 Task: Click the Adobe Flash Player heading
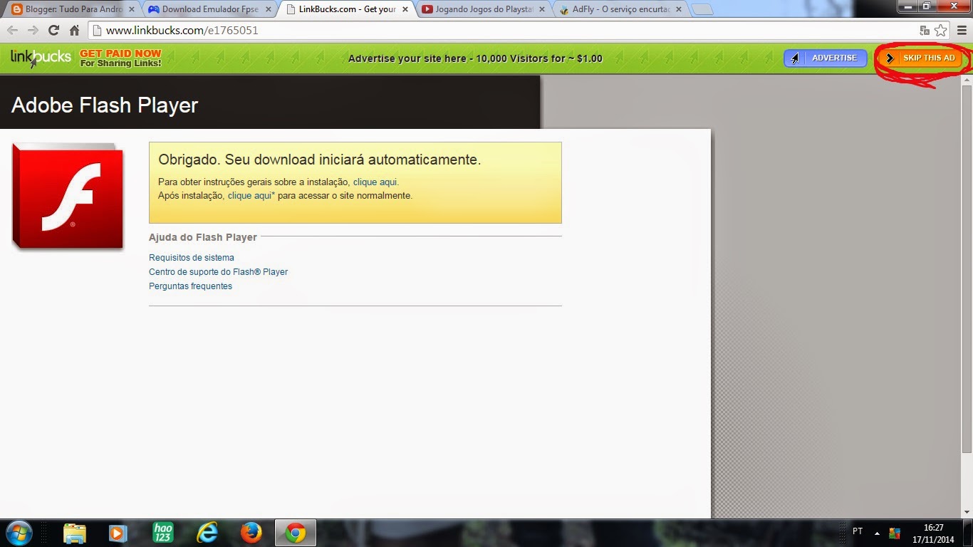(x=105, y=105)
